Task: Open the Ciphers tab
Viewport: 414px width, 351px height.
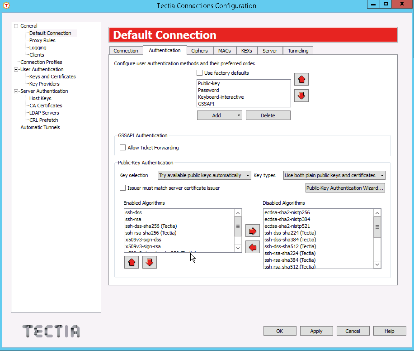Action: (x=199, y=51)
